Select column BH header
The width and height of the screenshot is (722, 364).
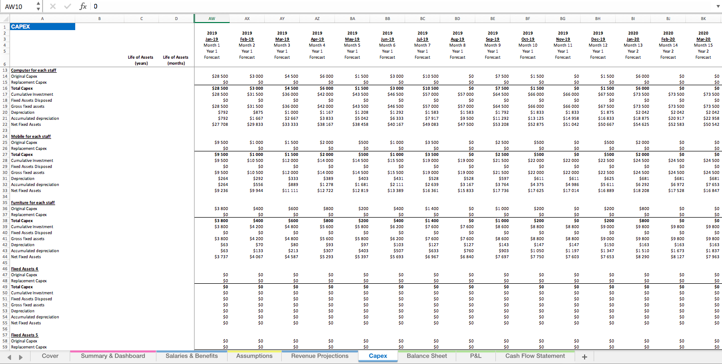598,18
